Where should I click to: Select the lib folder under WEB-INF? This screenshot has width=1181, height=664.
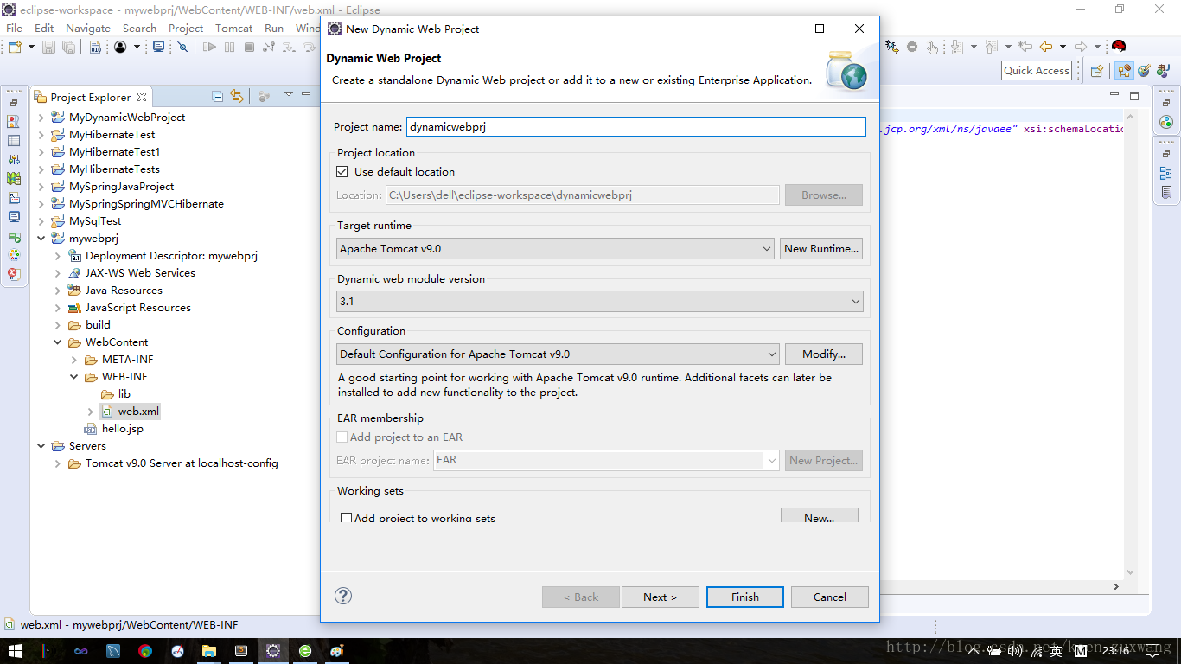124,393
